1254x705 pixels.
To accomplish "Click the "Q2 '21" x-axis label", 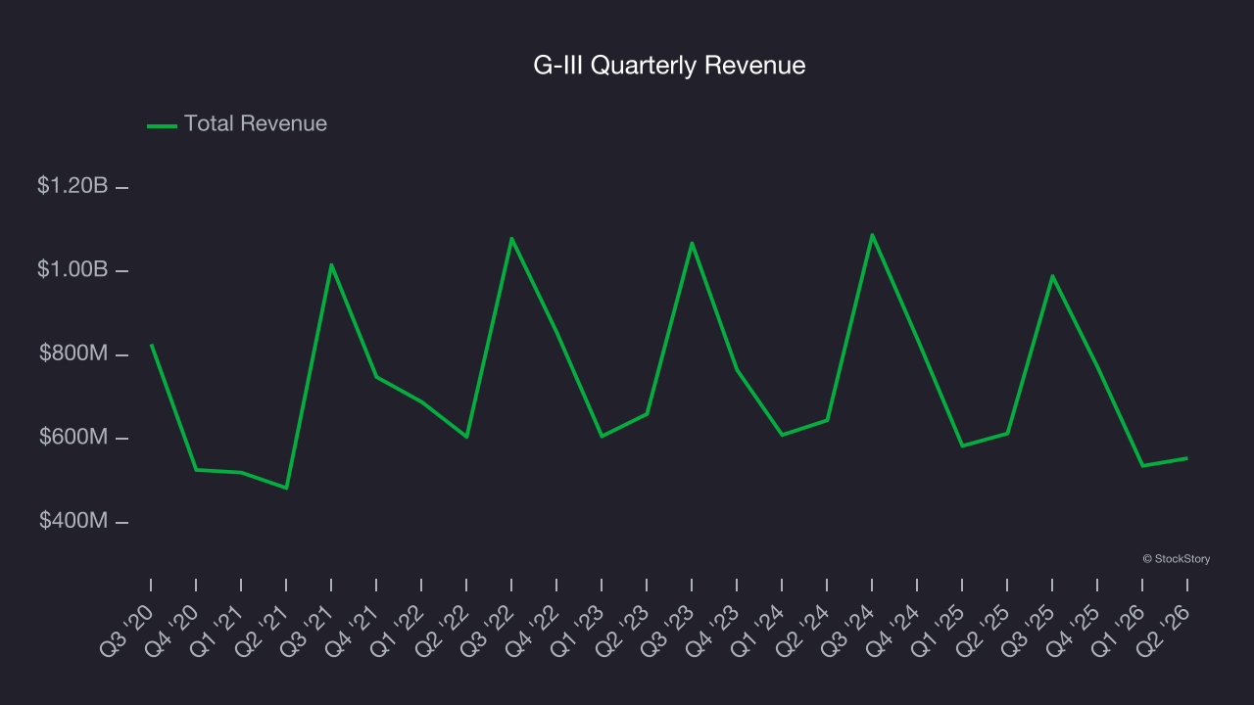I will pyautogui.click(x=265, y=632).
